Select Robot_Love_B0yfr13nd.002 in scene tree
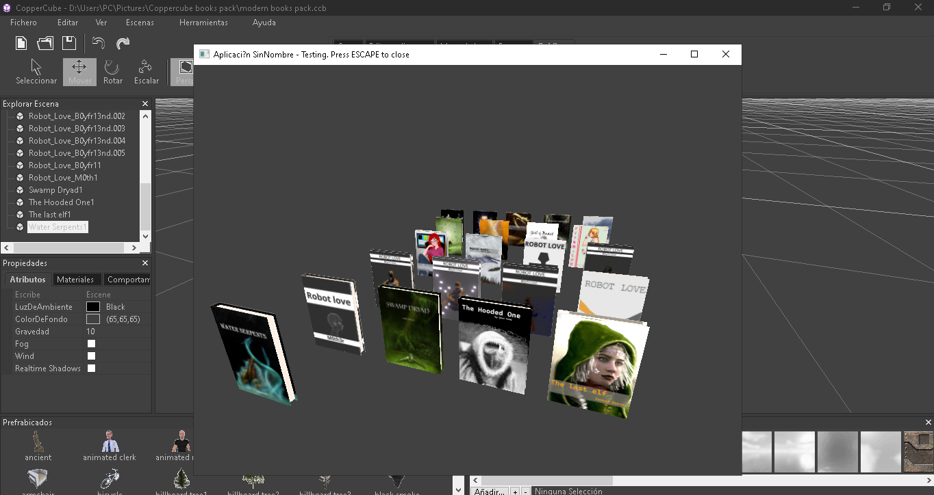This screenshot has width=934, height=495. point(77,116)
